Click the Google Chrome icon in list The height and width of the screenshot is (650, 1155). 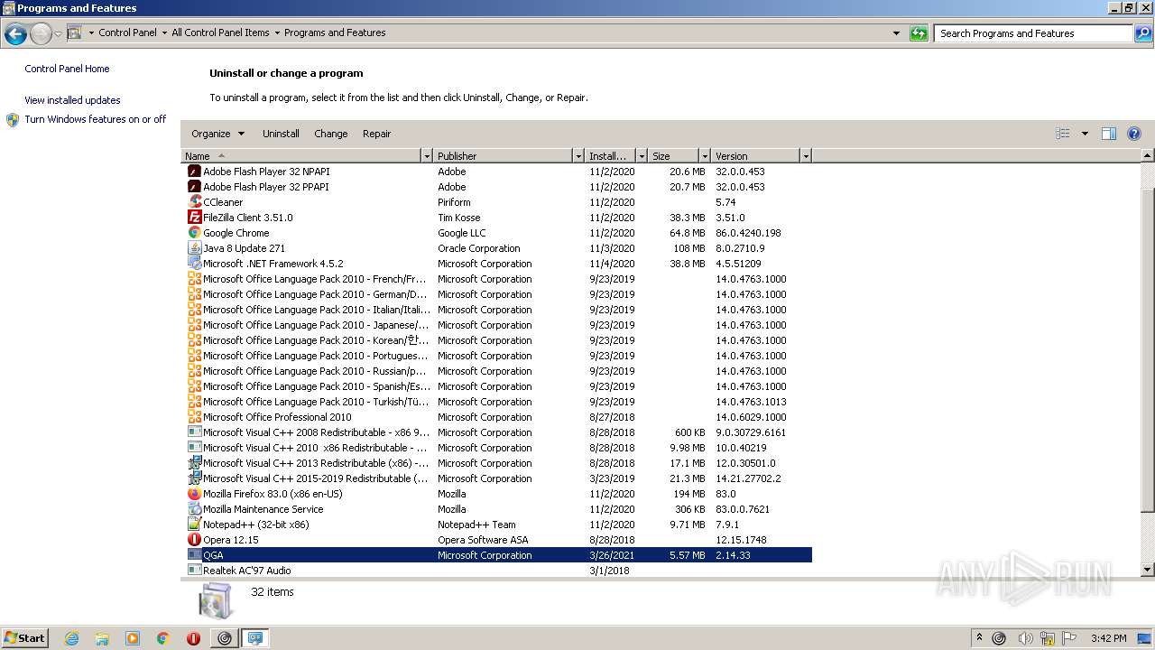(x=194, y=233)
